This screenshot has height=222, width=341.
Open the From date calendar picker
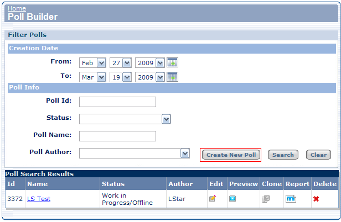pos(172,62)
